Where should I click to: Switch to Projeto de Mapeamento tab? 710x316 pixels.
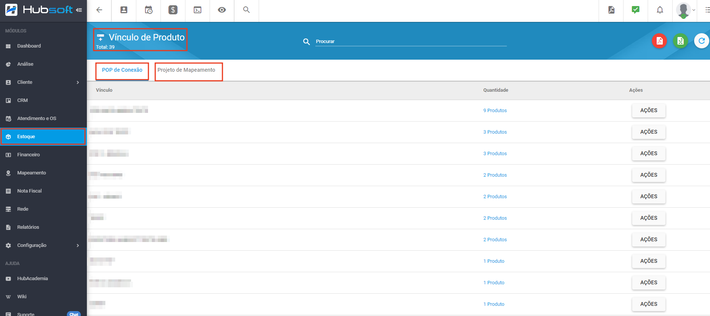point(187,70)
